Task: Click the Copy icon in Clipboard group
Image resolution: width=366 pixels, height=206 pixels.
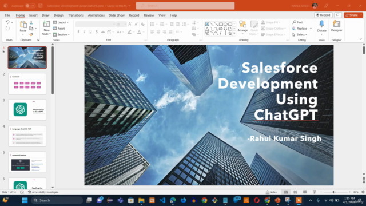Action: click(31, 29)
